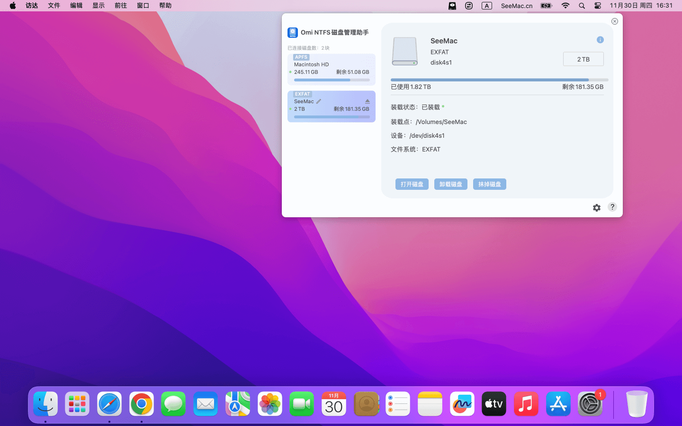Open the 文件 menu
Viewport: 682px width, 426px height.
(x=54, y=6)
